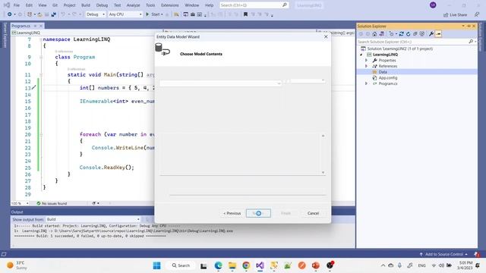The width and height of the screenshot is (486, 273).
Task: Click the Properties wrench icon in Solution Explorer toolbar
Action: point(431,34)
